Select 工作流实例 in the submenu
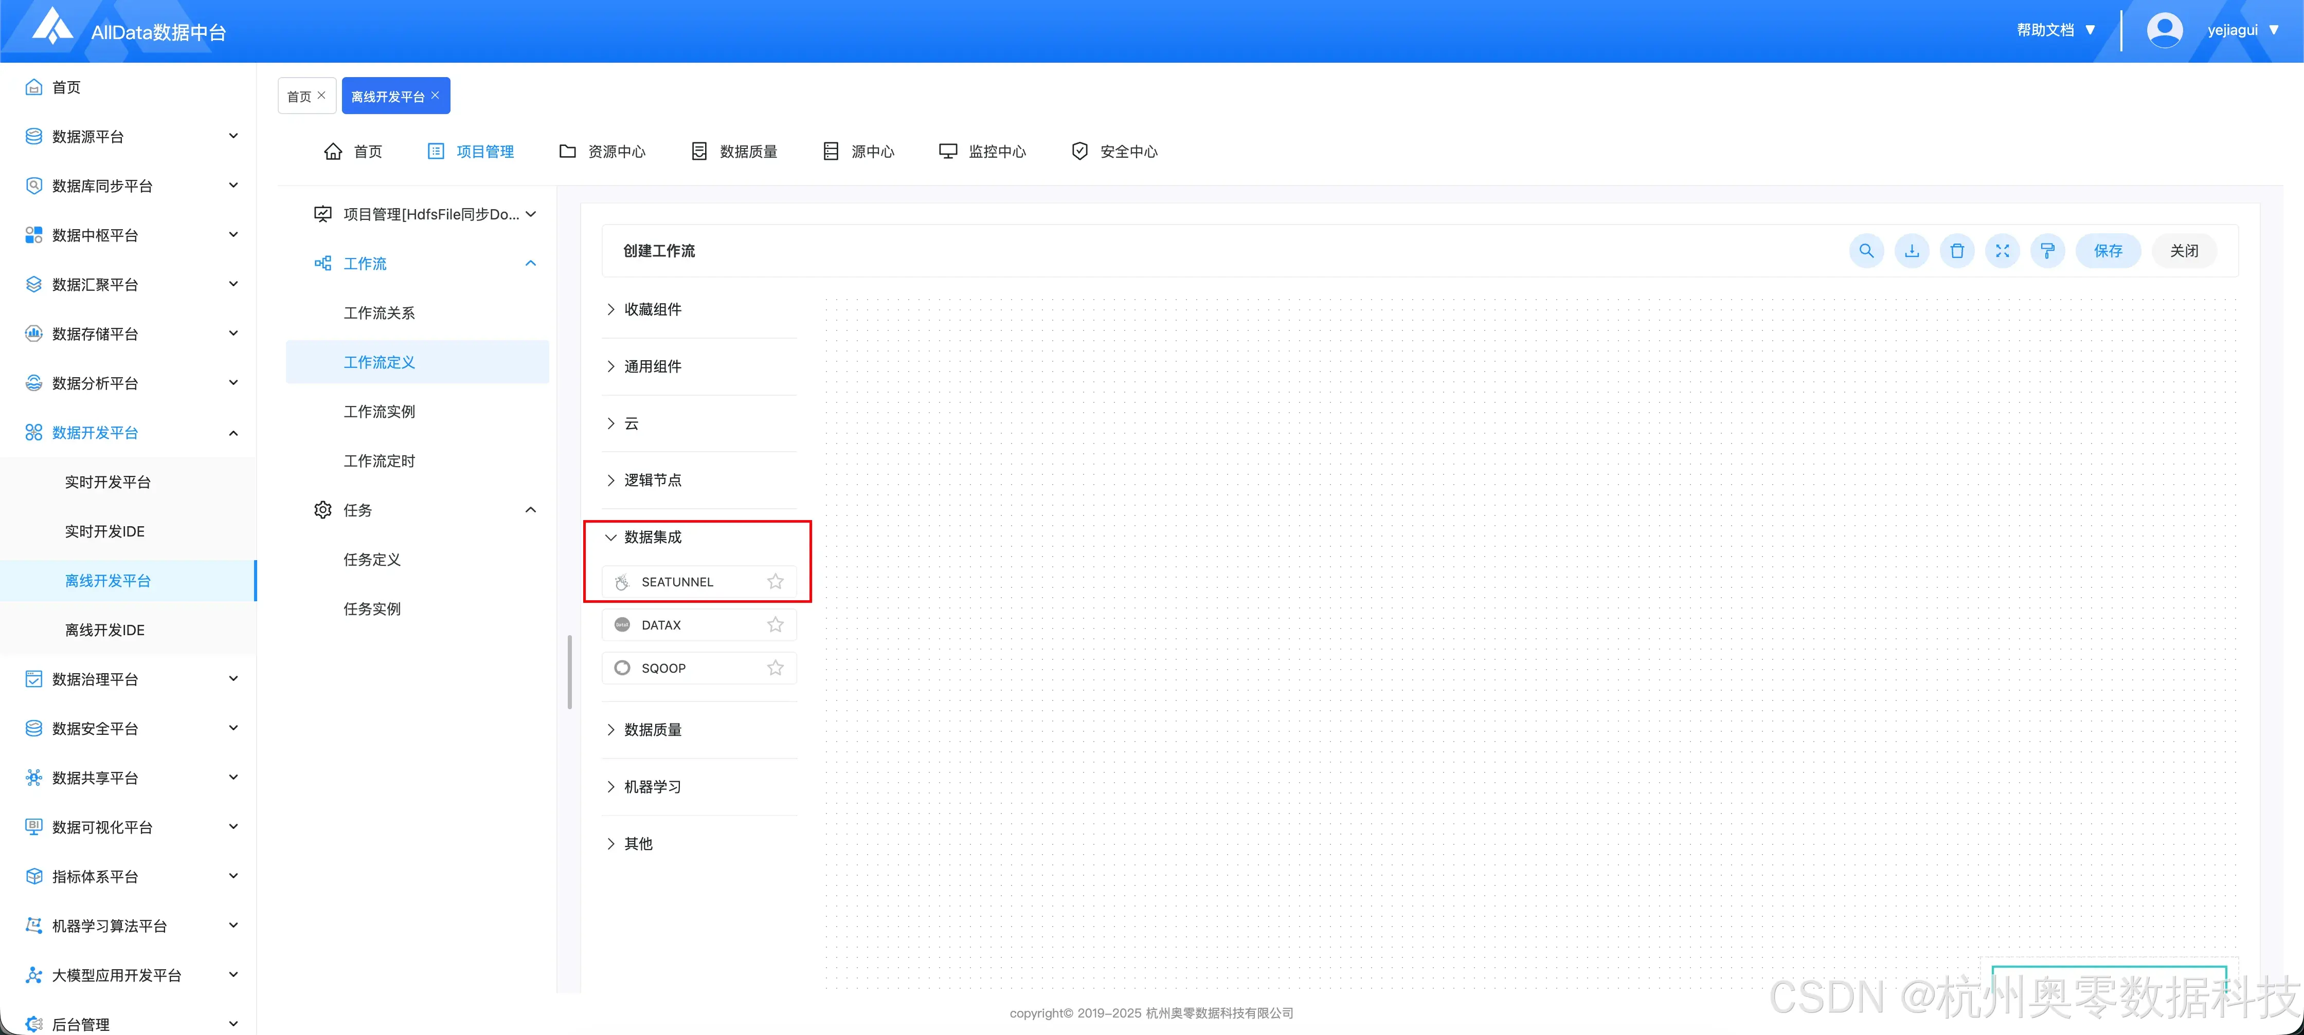Screen dimensions: 2304x1035 coord(379,412)
